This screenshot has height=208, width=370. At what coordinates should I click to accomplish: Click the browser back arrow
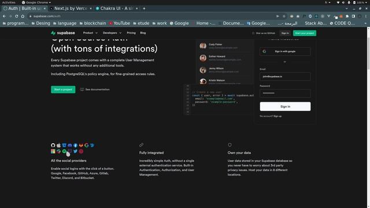(x=4, y=16)
